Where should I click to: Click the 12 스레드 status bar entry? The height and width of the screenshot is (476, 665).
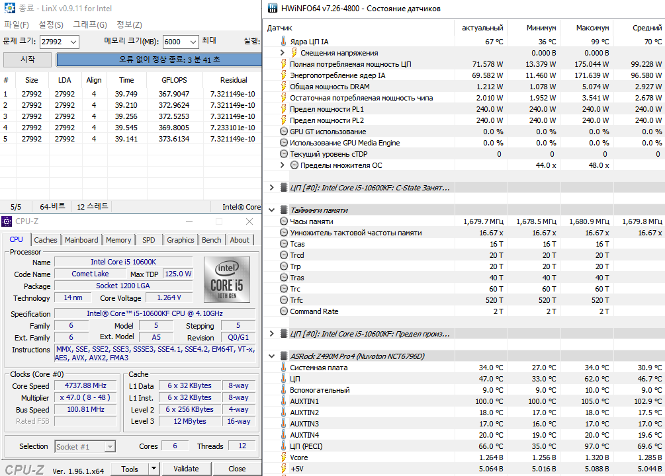pos(93,206)
